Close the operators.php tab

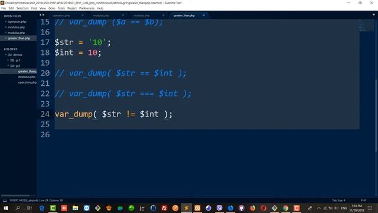point(83,15)
